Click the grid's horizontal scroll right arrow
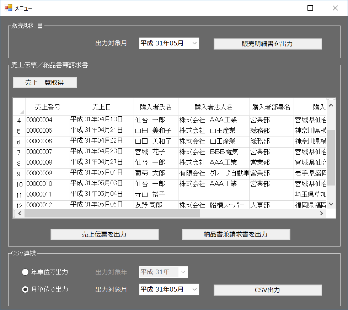 pyautogui.click(x=321, y=213)
